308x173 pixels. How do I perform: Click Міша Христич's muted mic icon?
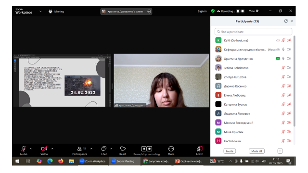[283, 132]
